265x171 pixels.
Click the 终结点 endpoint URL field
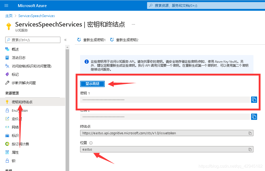[167, 133]
